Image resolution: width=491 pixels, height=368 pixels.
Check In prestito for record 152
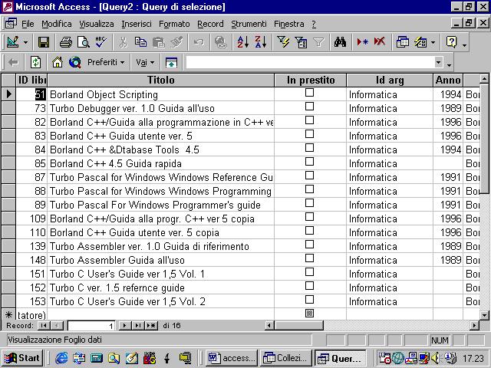click(x=309, y=286)
